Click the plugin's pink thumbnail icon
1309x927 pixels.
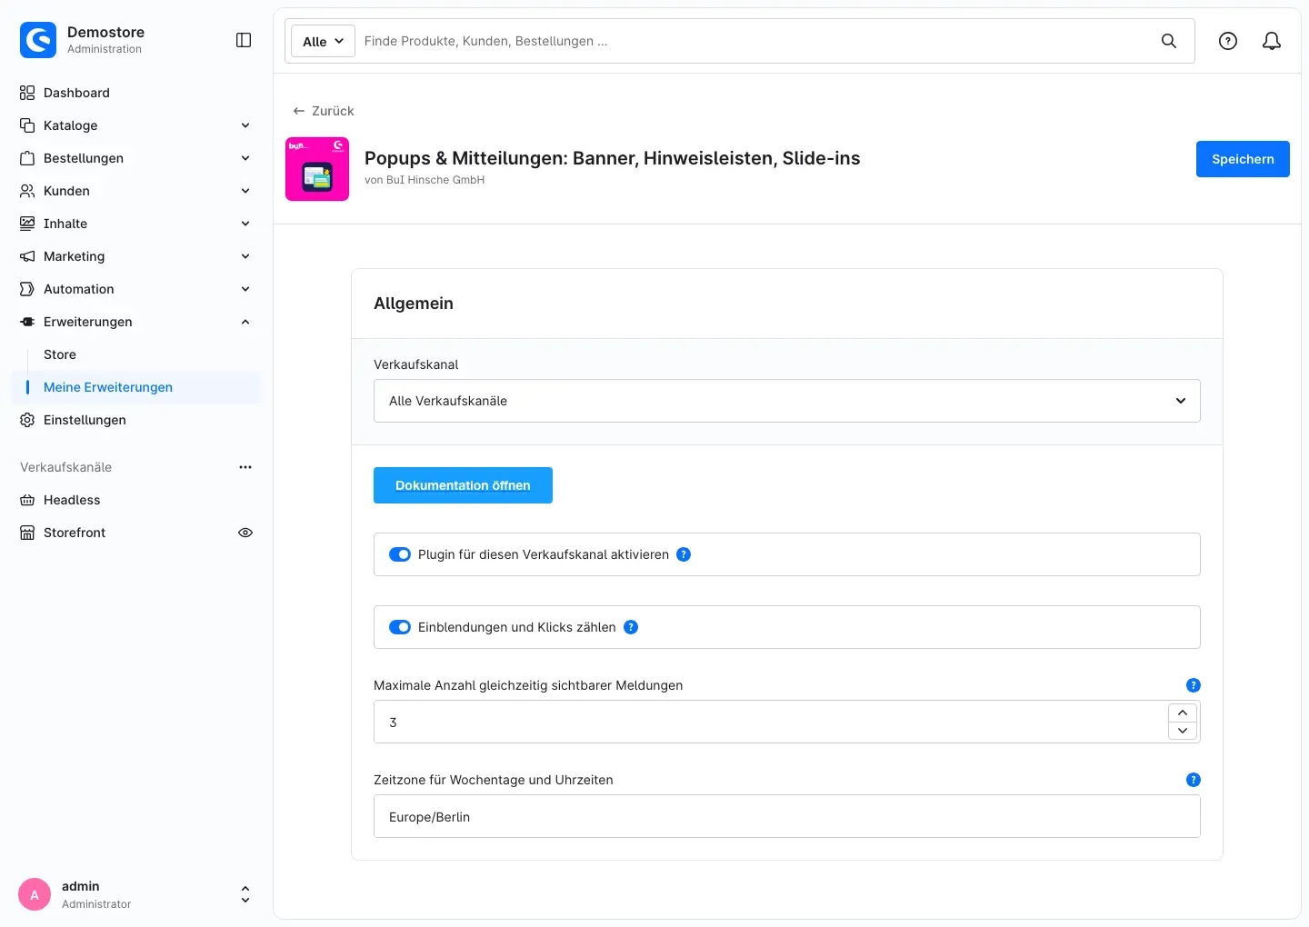coord(317,169)
